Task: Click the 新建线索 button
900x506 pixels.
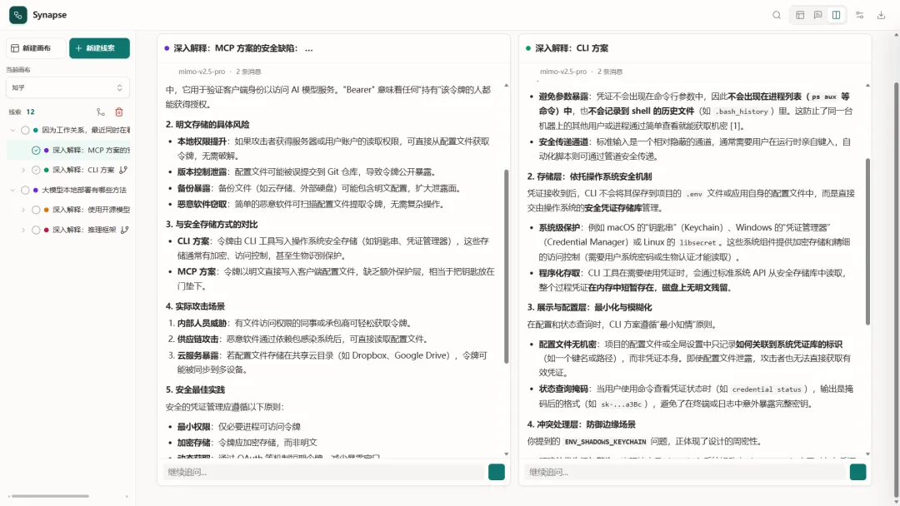Action: pyautogui.click(x=99, y=48)
